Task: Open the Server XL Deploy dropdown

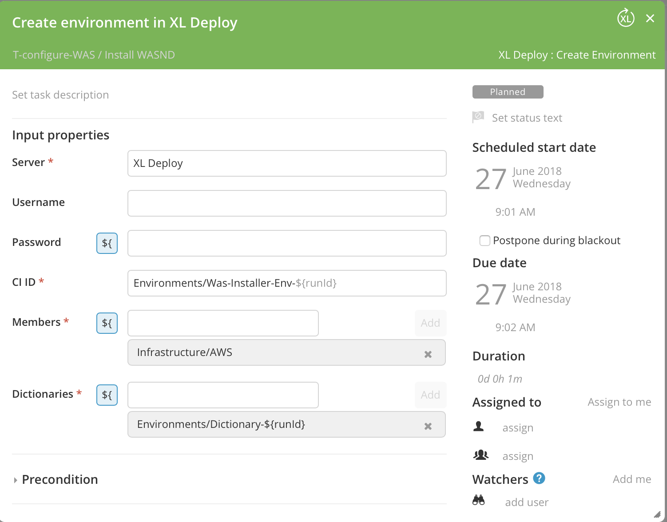Action: point(287,163)
